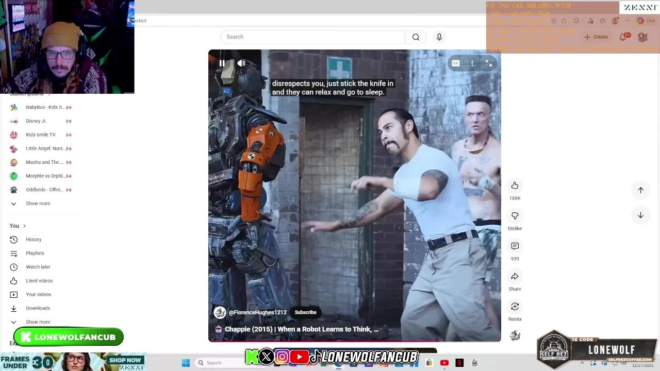
Task: Toggle closed captions on the video
Action: pos(456,63)
